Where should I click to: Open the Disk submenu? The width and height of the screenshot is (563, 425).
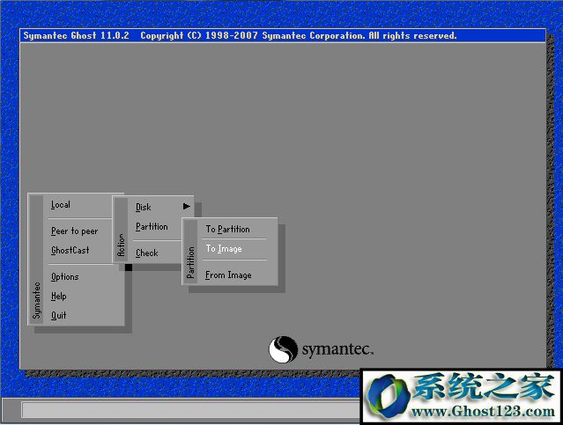[144, 208]
